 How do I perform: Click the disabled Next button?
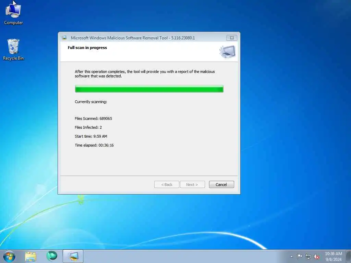click(192, 185)
